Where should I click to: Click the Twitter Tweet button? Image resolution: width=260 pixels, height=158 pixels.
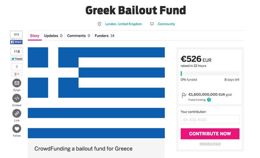pyautogui.click(x=17, y=59)
